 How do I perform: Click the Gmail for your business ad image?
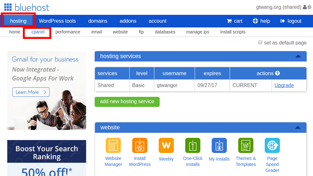click(47, 91)
